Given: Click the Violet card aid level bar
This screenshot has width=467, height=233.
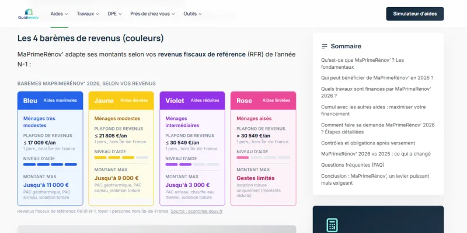Looking at the screenshot, I should click(x=193, y=164).
